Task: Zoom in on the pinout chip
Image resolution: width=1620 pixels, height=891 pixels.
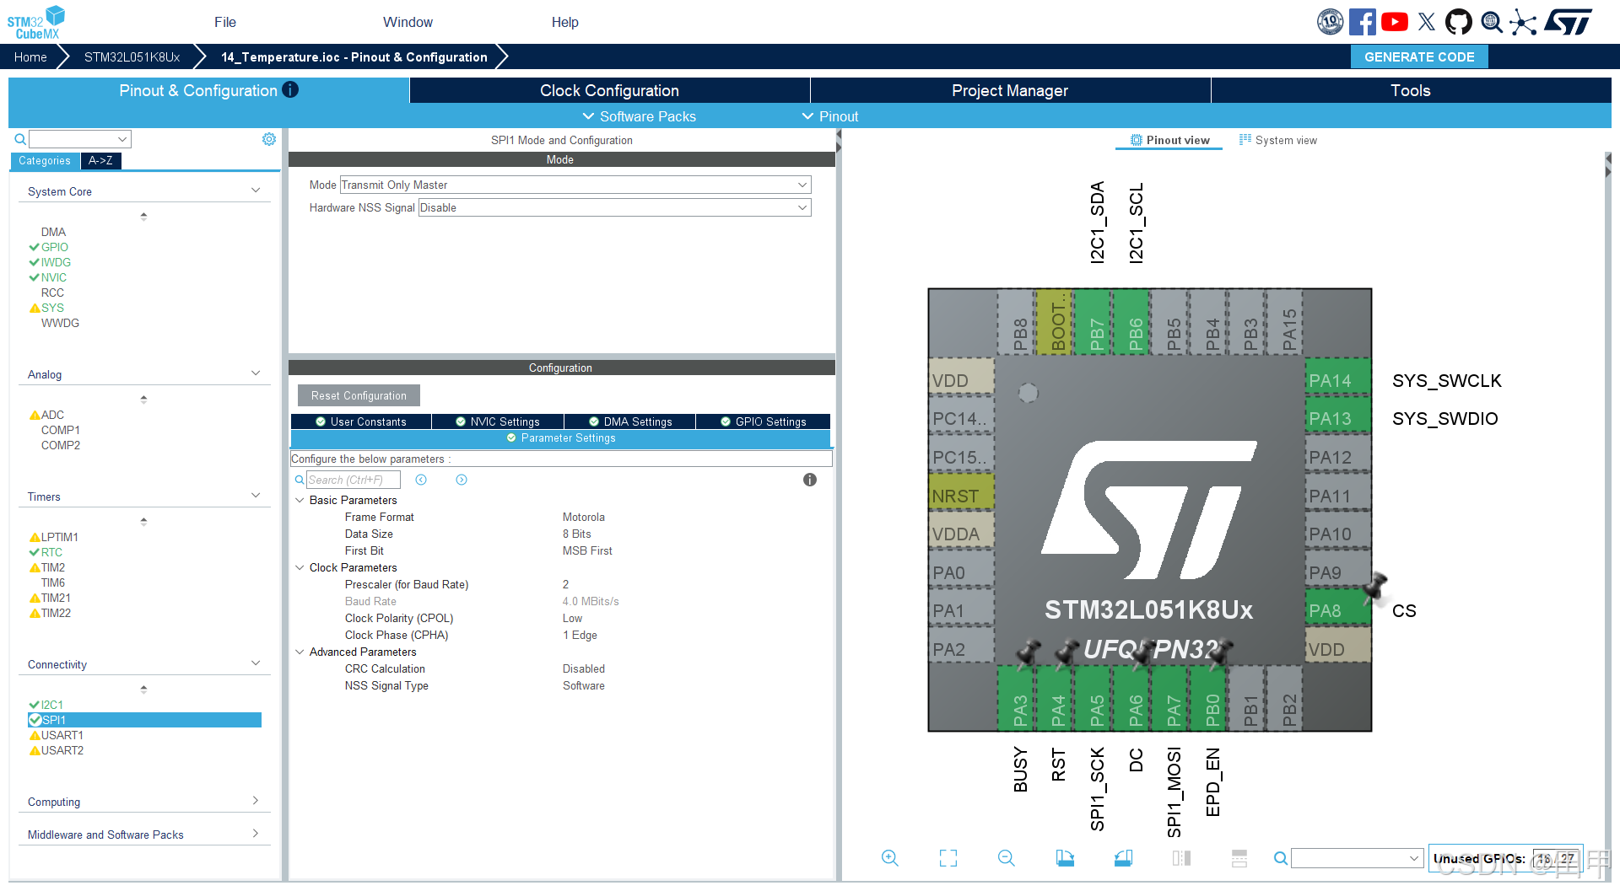Action: 889,858
